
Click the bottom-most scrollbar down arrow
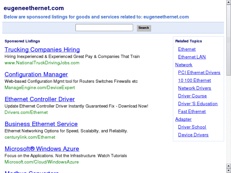coord(229,170)
